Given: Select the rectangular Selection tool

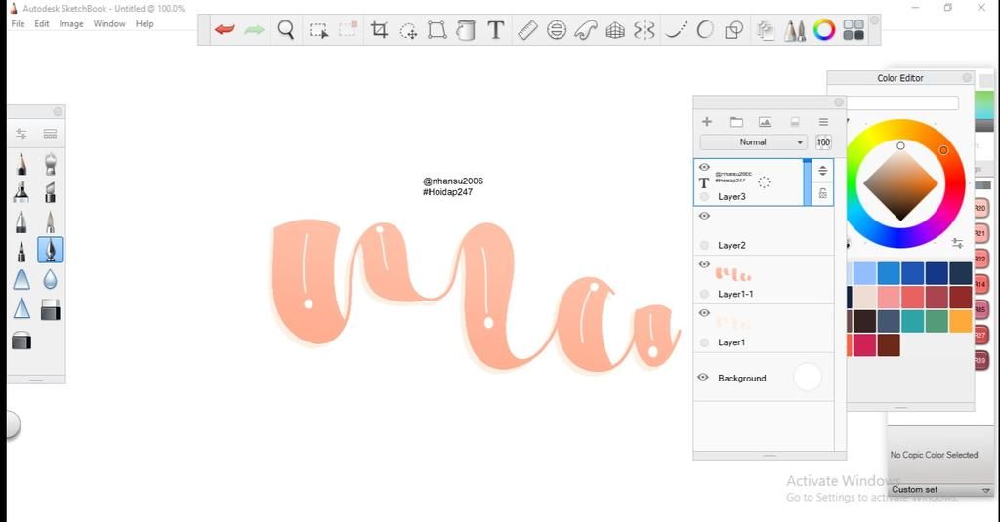Looking at the screenshot, I should [318, 30].
